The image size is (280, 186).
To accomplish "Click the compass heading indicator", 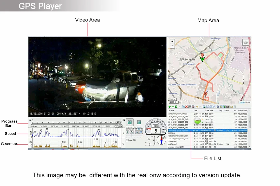I will pos(162,140).
